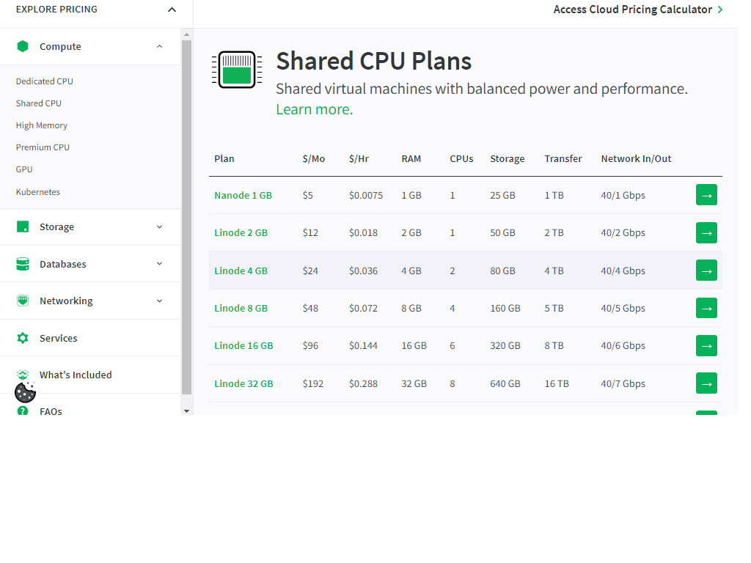Click the Transfer column header
Screen dimensions: 751x563
click(x=563, y=159)
